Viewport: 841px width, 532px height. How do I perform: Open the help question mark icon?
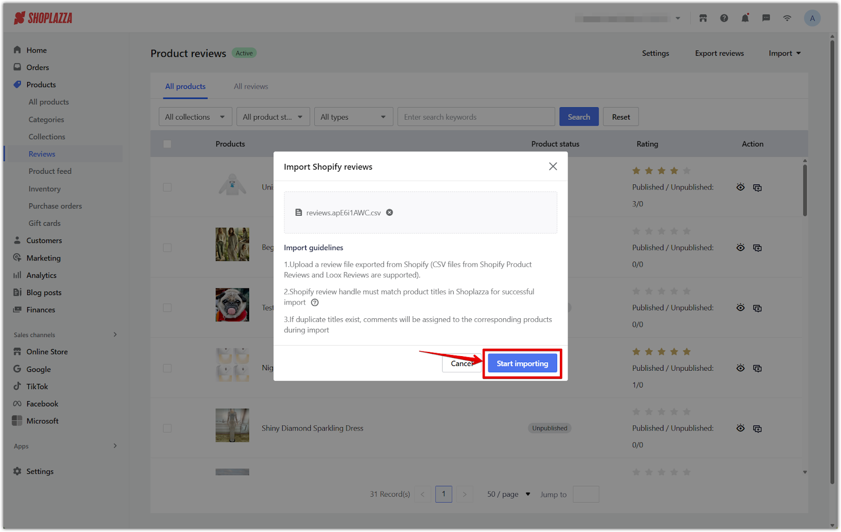tap(724, 18)
